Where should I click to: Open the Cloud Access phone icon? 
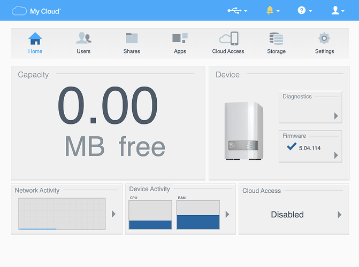pos(228,38)
